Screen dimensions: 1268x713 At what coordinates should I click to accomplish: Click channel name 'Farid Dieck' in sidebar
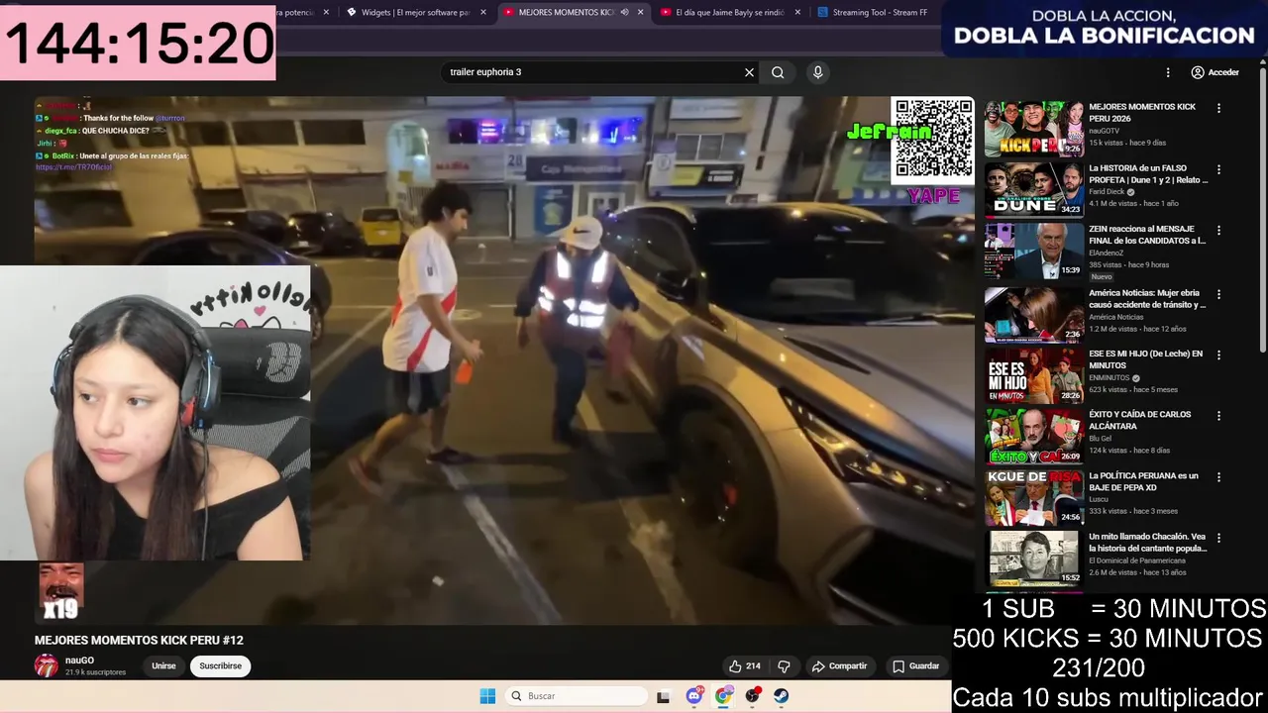(1106, 192)
